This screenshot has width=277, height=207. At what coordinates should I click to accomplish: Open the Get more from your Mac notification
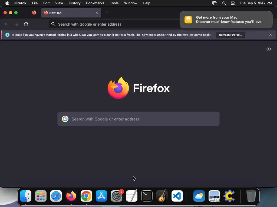tap(226, 19)
